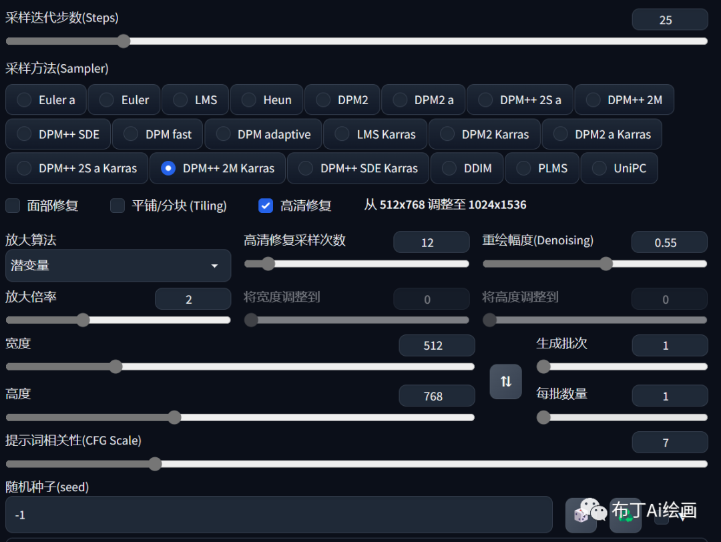Open the 放大算法 dropdown showing 潜变量
The height and width of the screenshot is (542, 721).
coord(118,266)
